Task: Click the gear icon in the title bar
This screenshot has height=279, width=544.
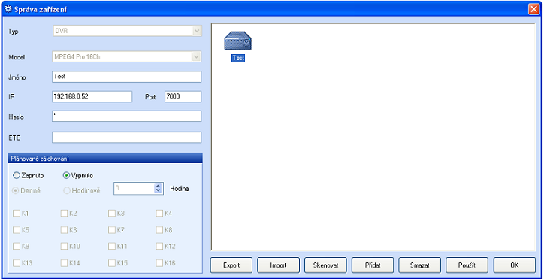Action: (x=8, y=9)
